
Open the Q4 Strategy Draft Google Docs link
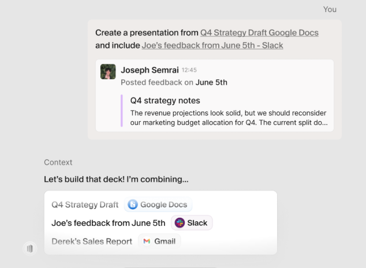pyautogui.click(x=259, y=33)
